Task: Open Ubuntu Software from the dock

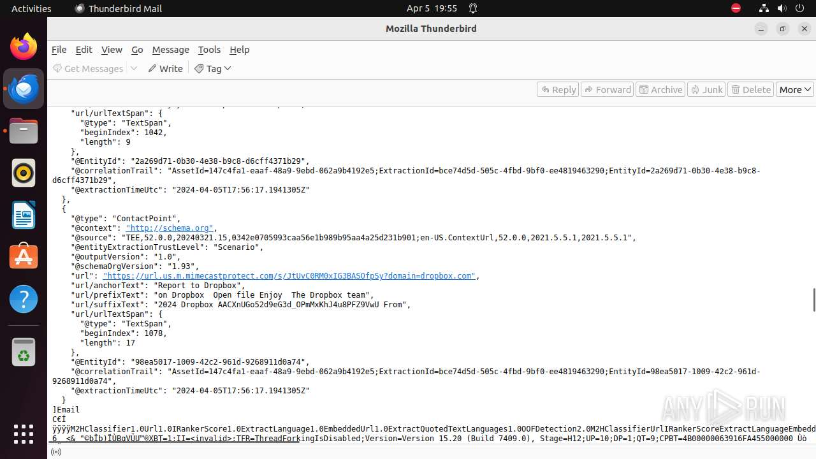Action: [x=24, y=257]
